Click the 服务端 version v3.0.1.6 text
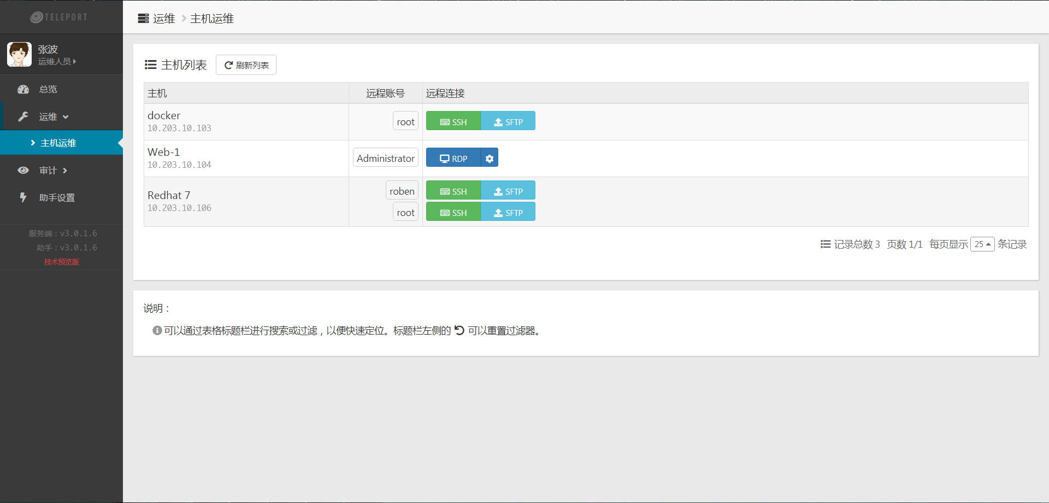The height and width of the screenshot is (503, 1049). (63, 233)
